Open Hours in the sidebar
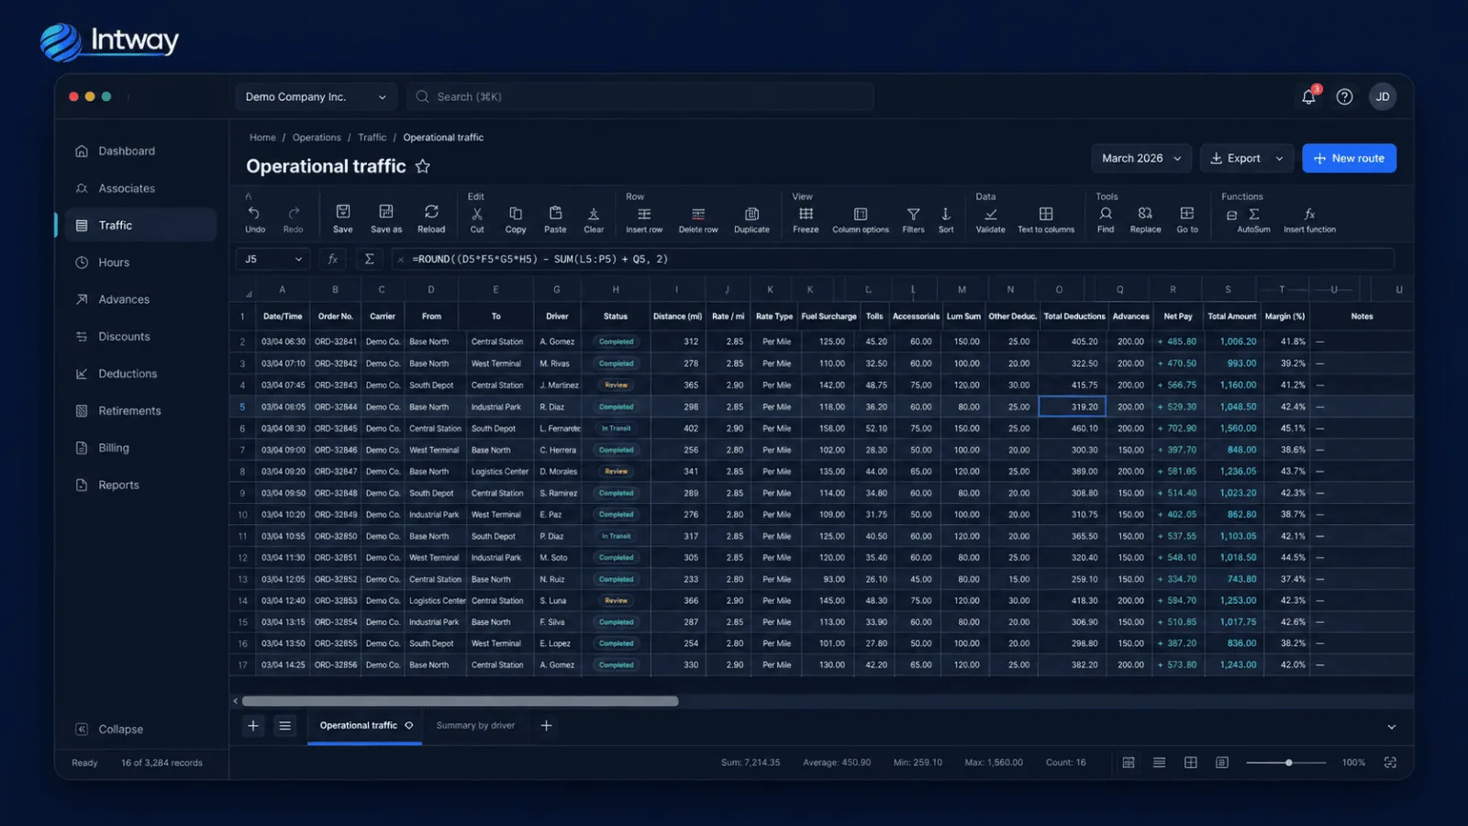Screen dimensions: 1468x826 click(x=139, y=262)
